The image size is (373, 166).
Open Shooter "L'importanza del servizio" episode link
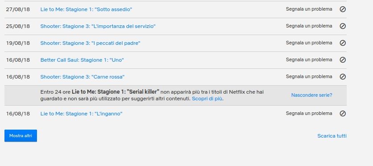(x=98, y=26)
